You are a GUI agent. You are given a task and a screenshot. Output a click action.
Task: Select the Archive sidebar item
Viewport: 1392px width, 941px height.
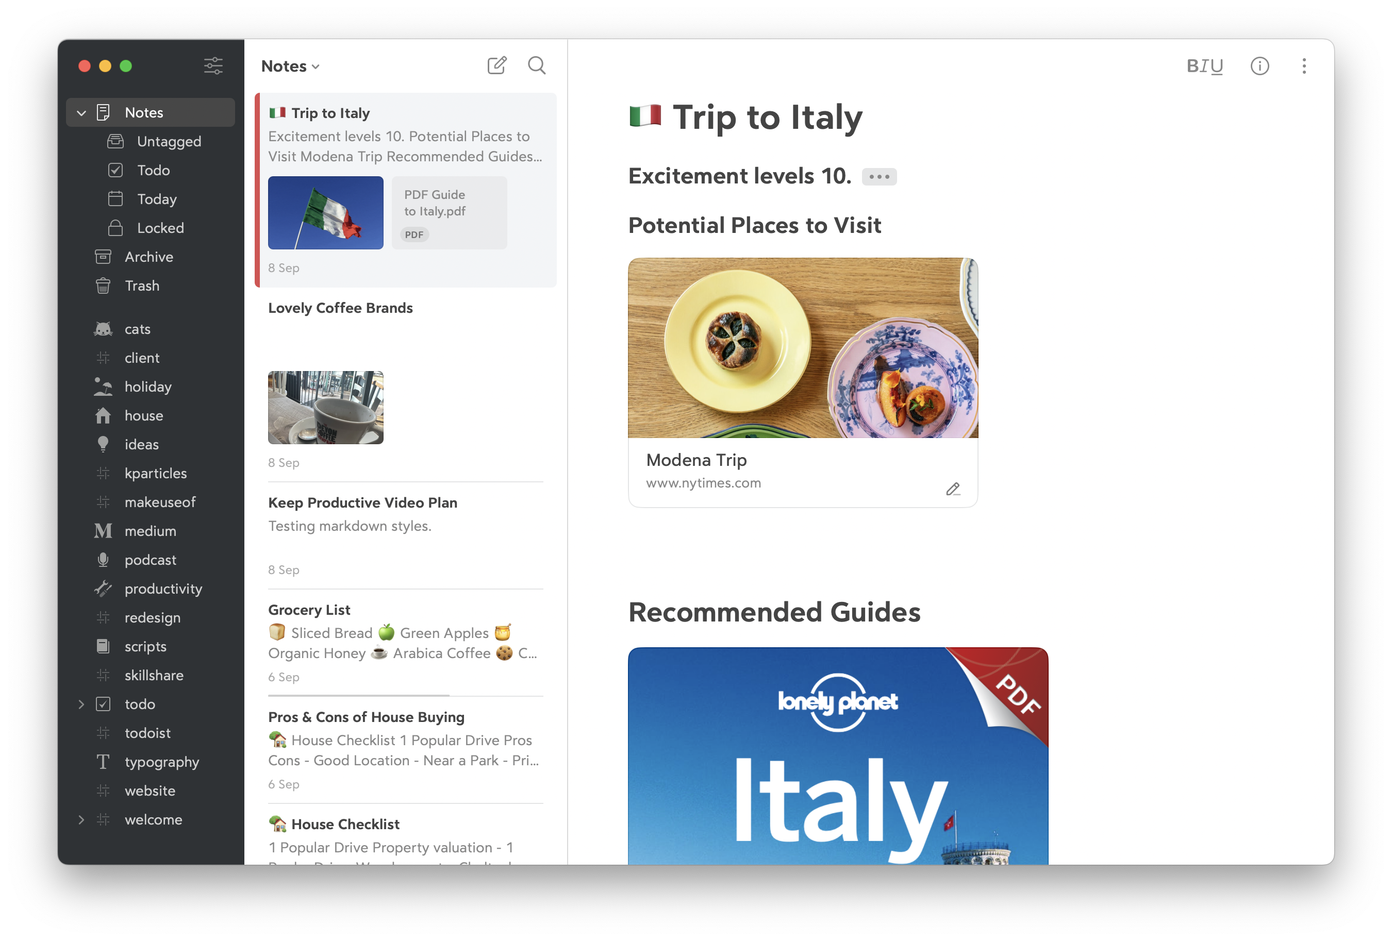click(x=149, y=256)
